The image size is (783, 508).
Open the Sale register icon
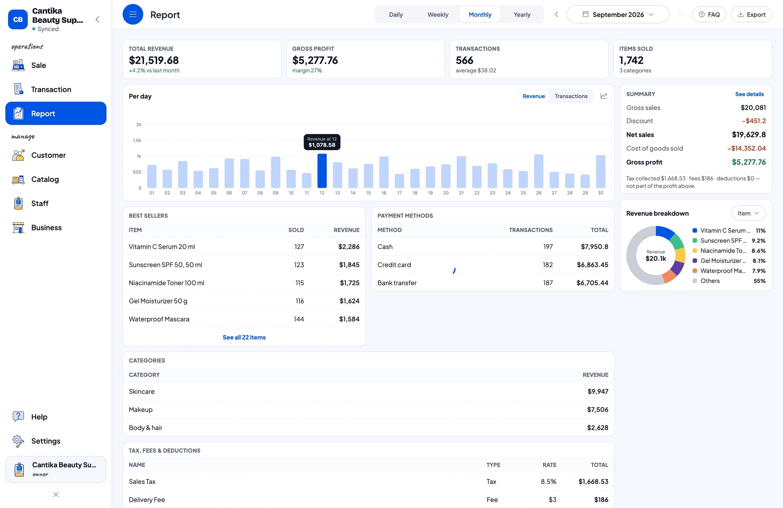click(x=18, y=65)
